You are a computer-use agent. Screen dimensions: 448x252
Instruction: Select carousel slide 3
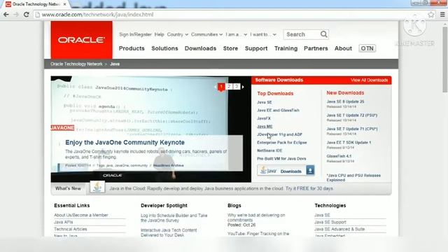point(237,86)
